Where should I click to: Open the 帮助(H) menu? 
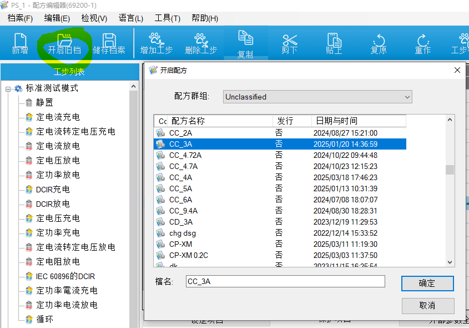205,18
